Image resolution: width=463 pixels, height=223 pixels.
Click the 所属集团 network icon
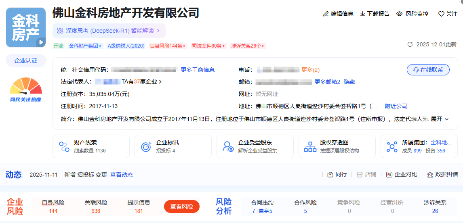392,146
